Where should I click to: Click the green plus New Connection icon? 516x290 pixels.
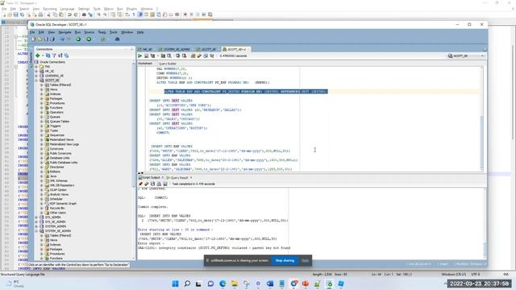pyautogui.click(x=38, y=56)
